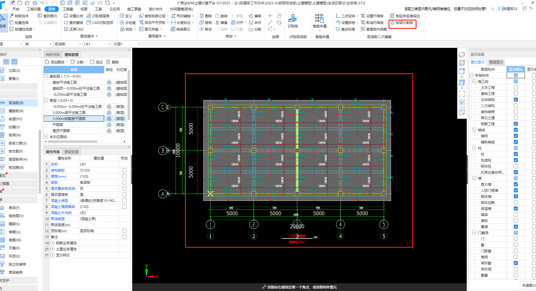536x291 pixels.
Task: Toggle 砌体加筋 display checkbox
Action: (x=516, y=202)
